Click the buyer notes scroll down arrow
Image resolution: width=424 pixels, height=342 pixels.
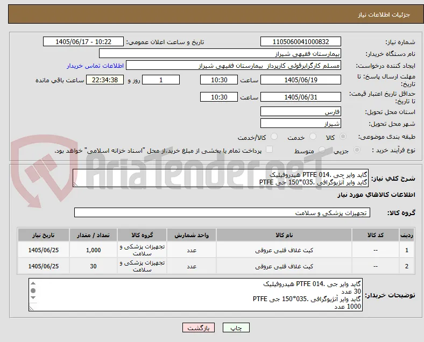(x=33, y=297)
